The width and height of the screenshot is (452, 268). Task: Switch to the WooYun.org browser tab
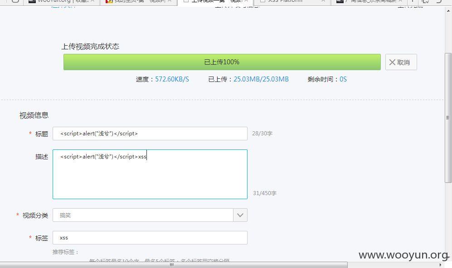point(62,1)
